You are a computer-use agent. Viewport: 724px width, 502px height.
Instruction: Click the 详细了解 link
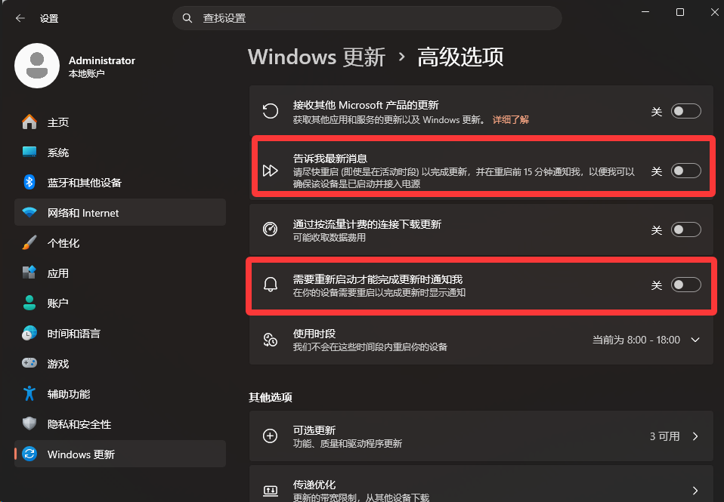511,120
